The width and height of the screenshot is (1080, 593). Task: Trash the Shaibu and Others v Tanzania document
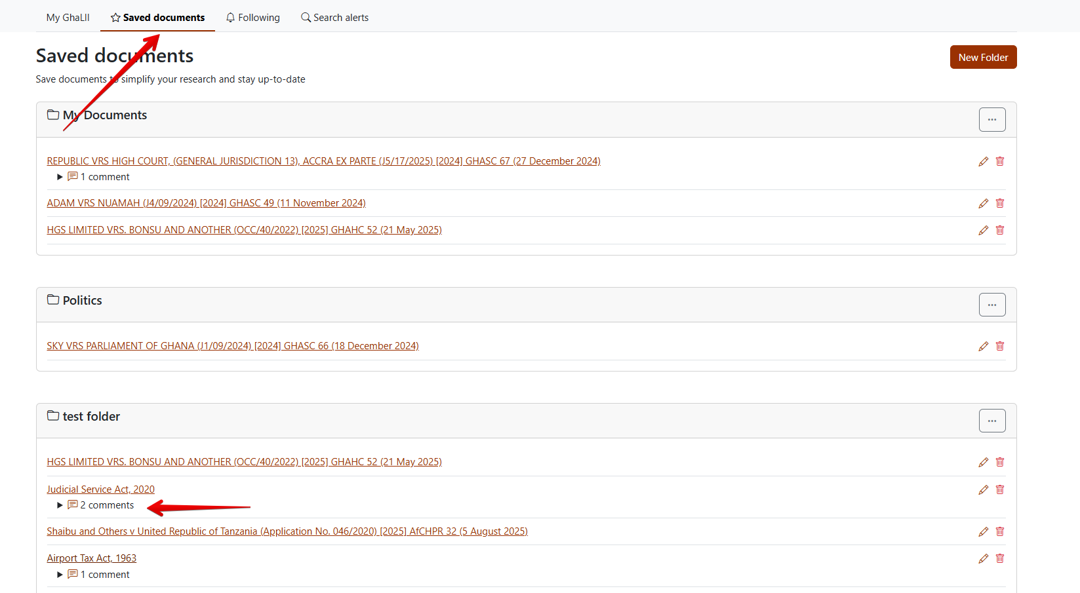pos(1000,531)
